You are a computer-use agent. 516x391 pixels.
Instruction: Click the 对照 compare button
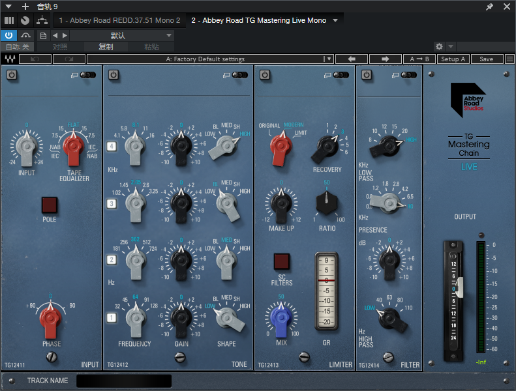tap(60, 47)
